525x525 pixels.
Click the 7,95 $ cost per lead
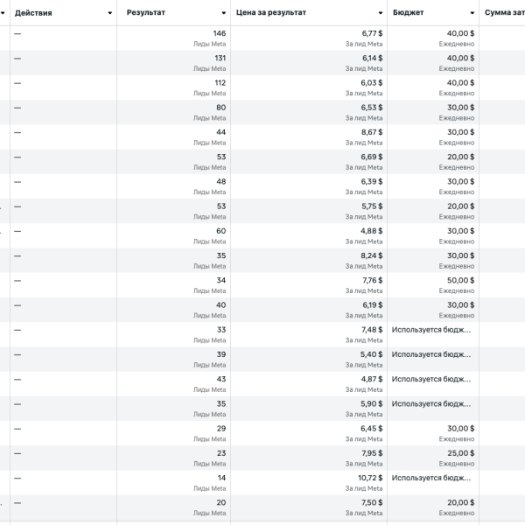(371, 453)
